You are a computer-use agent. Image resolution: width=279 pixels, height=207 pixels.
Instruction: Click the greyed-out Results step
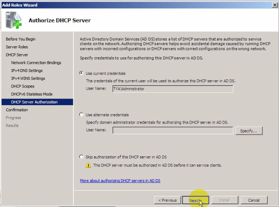pos(12,126)
